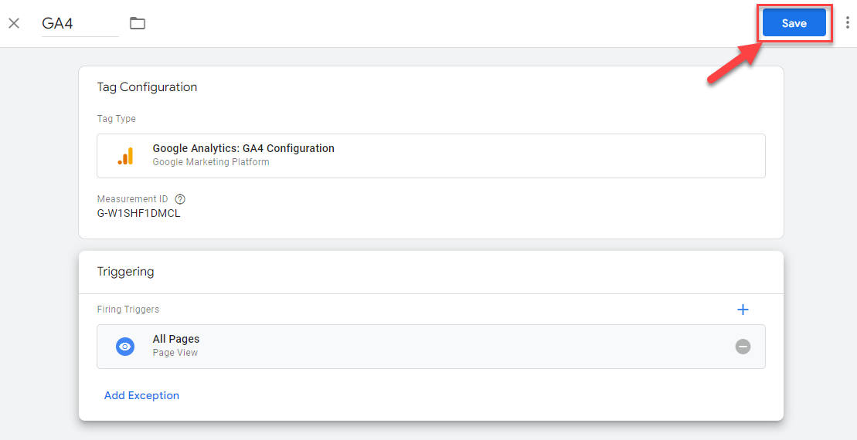Open the three-dot more actions menu
Screen dimensions: 857x440
(847, 23)
